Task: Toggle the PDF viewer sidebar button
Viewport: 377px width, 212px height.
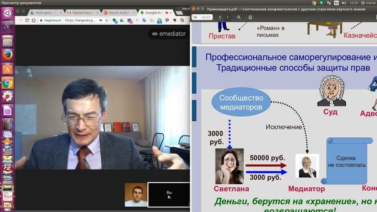Action: coord(250,17)
